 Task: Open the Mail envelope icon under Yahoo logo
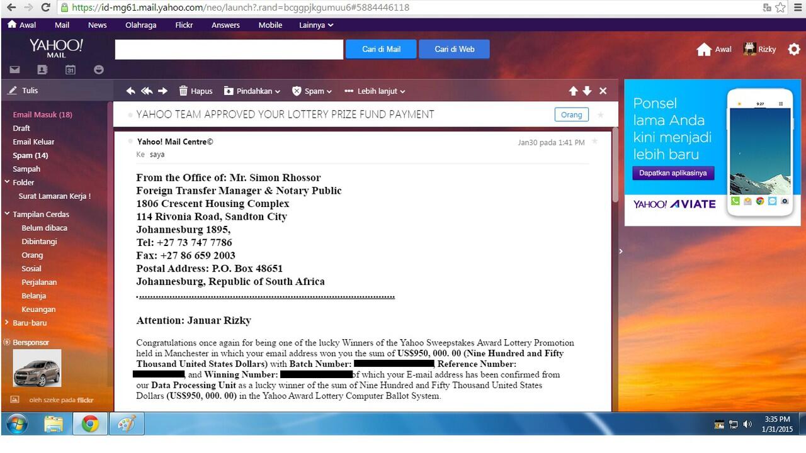coord(14,70)
